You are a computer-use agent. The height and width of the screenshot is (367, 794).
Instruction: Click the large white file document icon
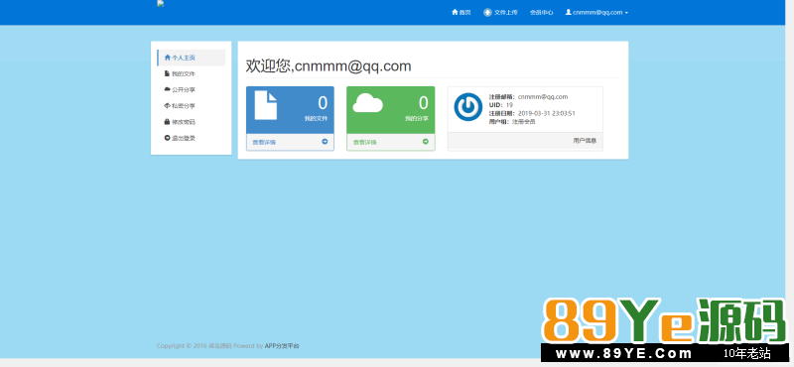pos(265,105)
